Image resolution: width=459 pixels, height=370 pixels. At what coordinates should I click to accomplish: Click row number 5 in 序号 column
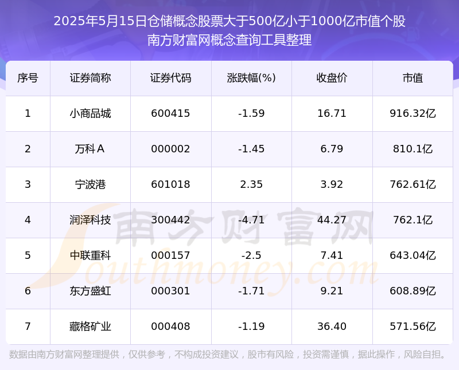pos(28,255)
